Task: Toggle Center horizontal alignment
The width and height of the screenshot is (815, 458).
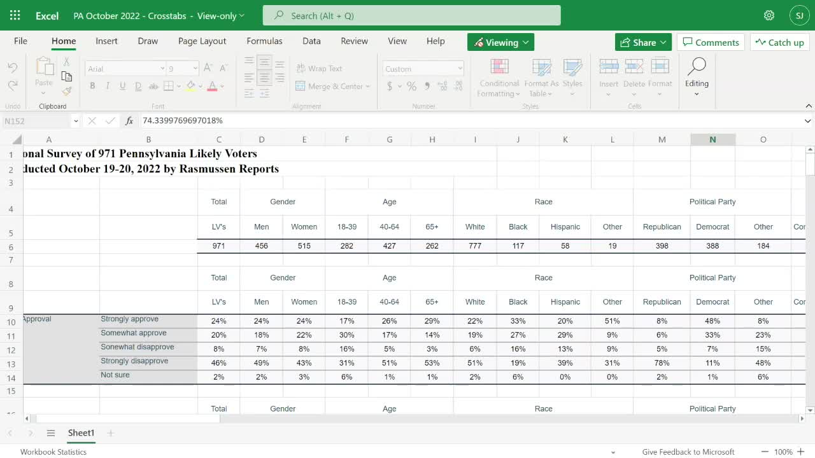Action: tap(264, 78)
